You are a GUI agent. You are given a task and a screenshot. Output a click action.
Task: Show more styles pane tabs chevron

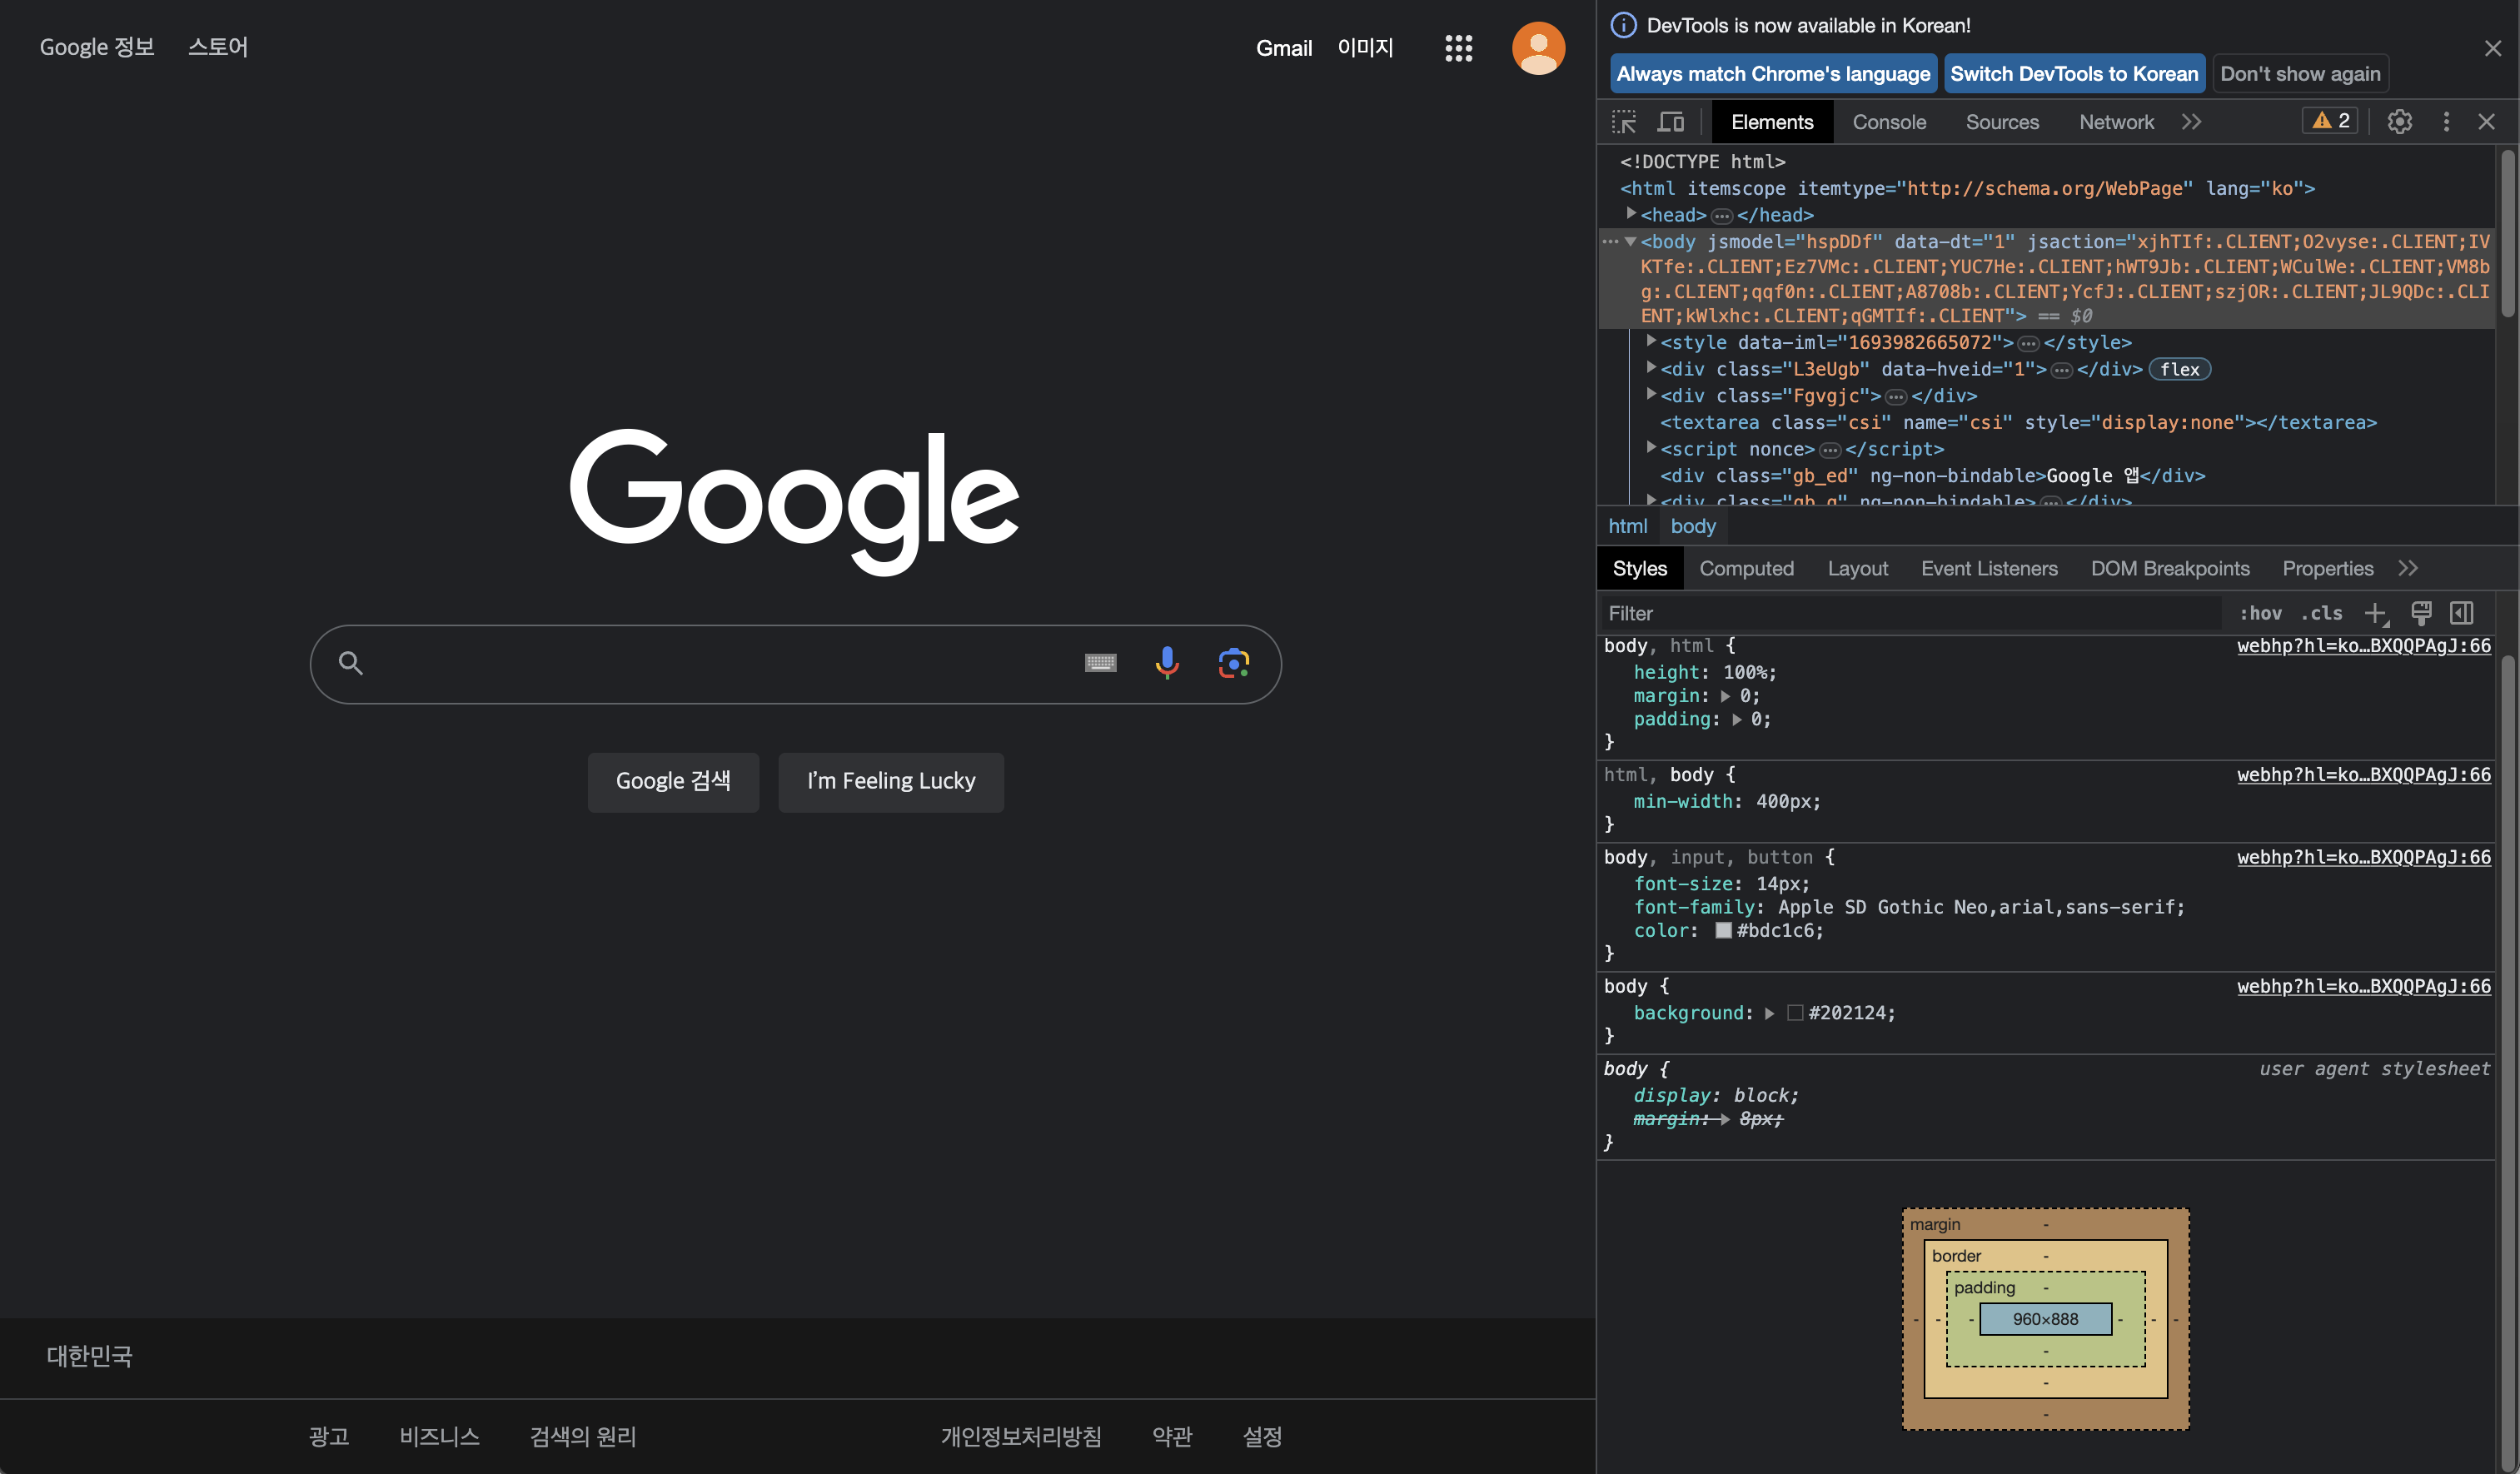(x=2407, y=568)
